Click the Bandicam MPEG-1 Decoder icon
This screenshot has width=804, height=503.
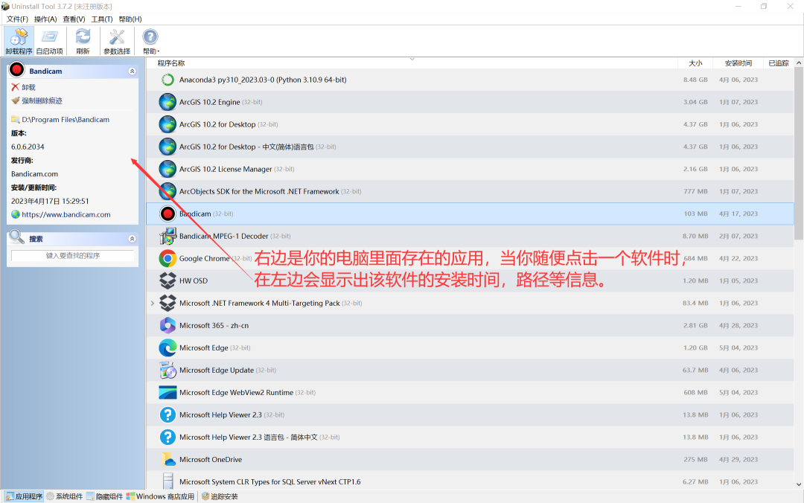click(167, 236)
